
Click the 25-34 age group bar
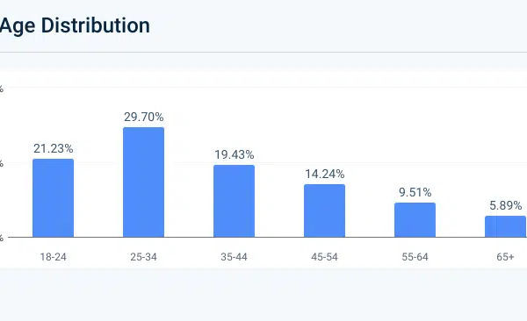click(143, 182)
